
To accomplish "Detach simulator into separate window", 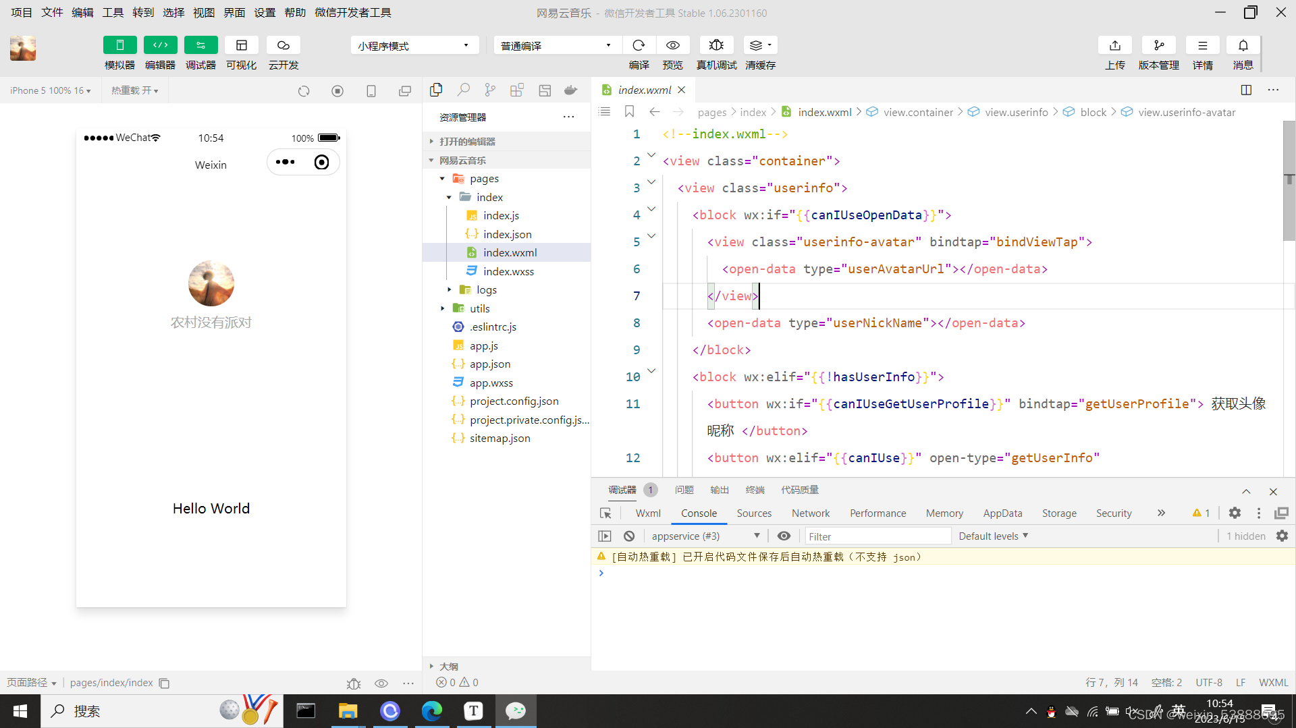I will 405,91.
